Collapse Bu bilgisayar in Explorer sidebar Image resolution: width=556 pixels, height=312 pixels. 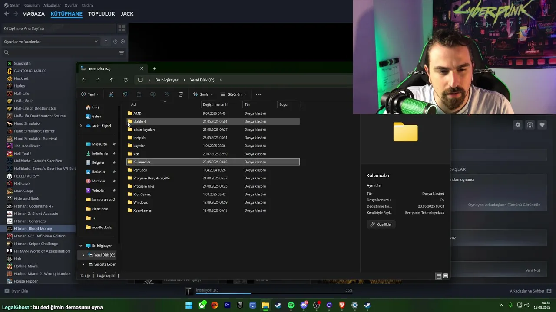coord(81,246)
